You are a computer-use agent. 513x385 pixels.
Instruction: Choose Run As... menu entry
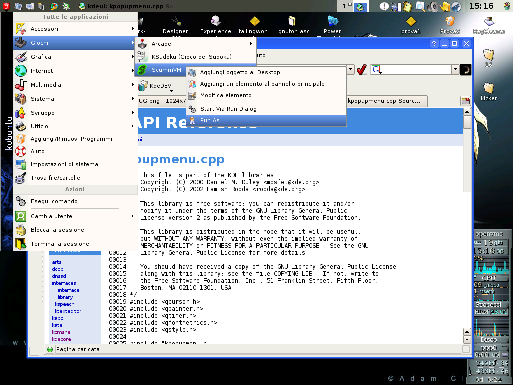tap(266, 120)
